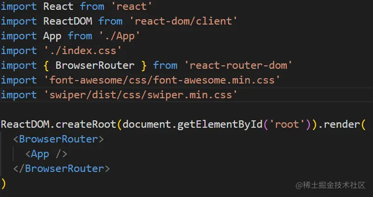
Task: Click the 'swiper/dist/css/swiper.min.css' string
Action: (140, 95)
